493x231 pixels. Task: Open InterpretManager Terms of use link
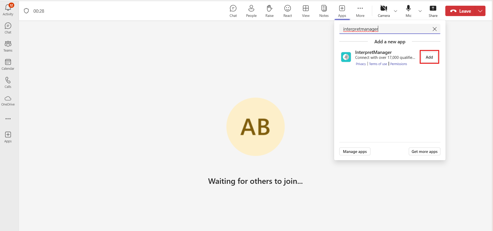pos(378,64)
